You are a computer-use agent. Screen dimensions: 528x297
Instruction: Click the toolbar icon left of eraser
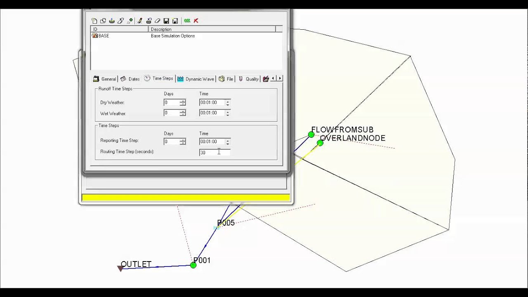(x=149, y=21)
